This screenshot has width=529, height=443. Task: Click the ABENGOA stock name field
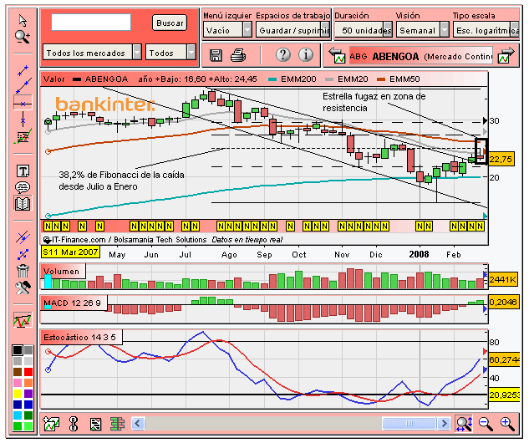421,56
